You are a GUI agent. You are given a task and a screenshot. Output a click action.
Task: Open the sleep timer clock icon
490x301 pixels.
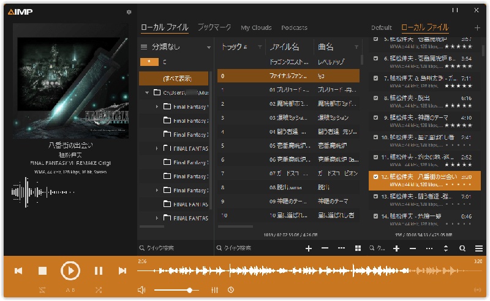click(x=231, y=290)
